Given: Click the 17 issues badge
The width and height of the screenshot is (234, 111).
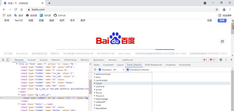Looking at the screenshot, I should pos(212,60).
